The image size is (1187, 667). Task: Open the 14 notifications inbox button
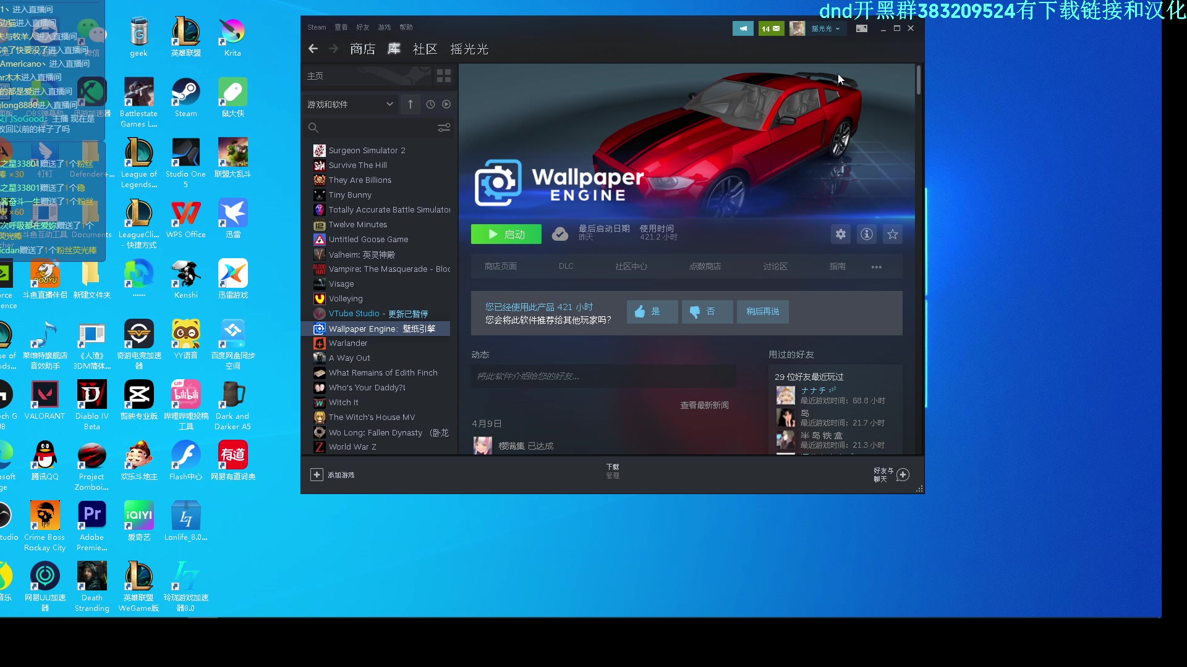coord(771,28)
